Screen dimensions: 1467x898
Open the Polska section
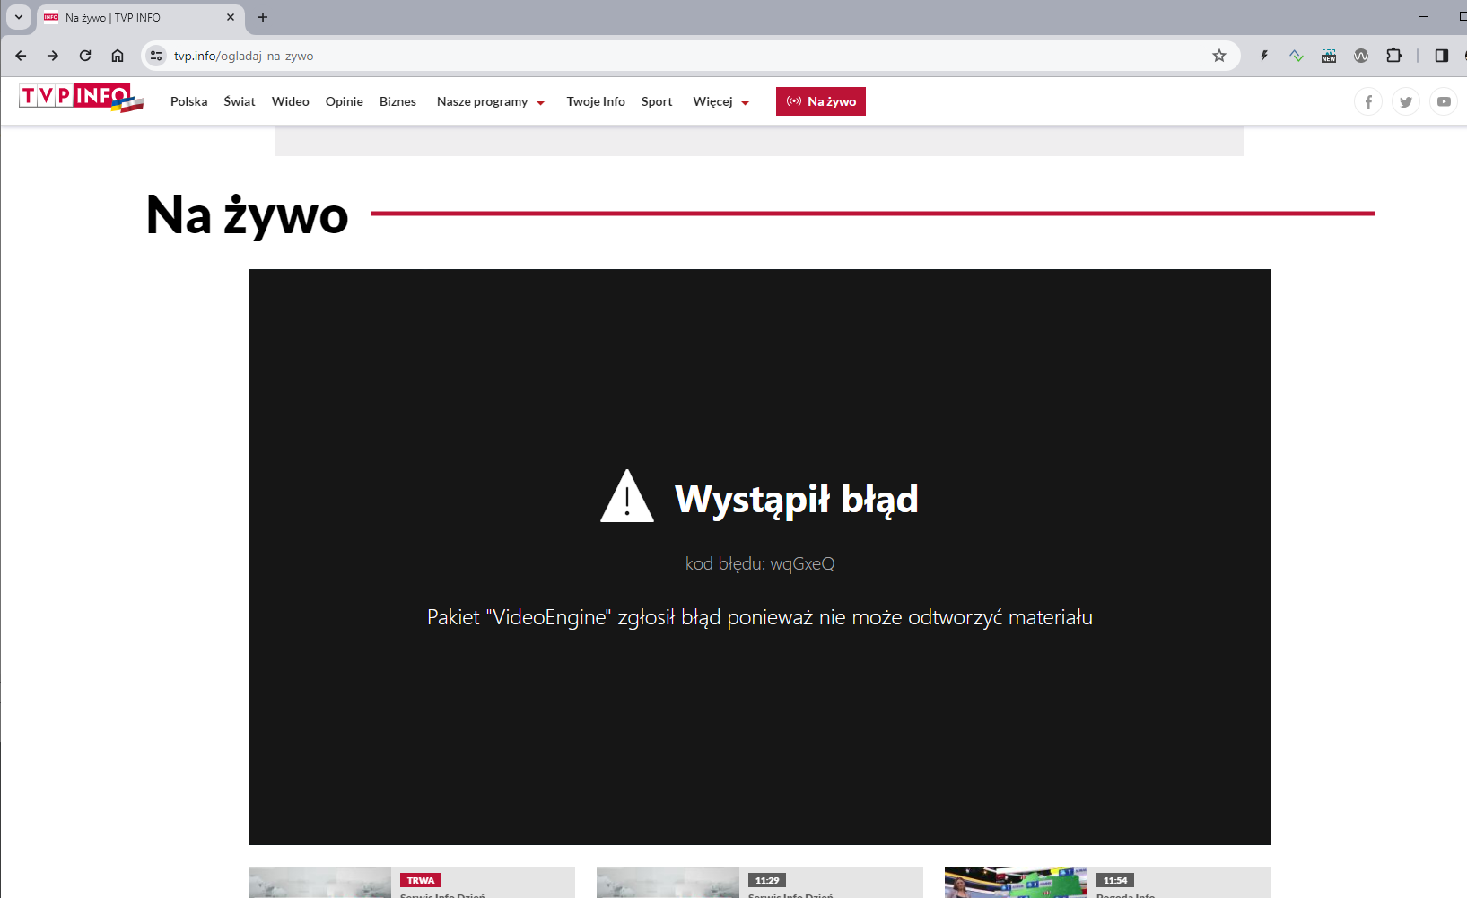(188, 101)
